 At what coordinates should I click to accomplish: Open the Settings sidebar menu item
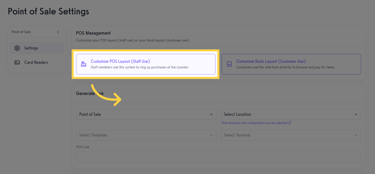point(31,48)
